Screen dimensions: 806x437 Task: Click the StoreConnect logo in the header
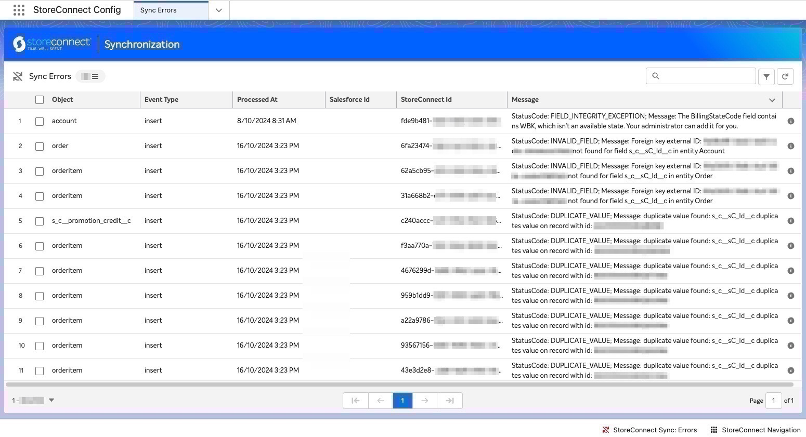coord(51,44)
